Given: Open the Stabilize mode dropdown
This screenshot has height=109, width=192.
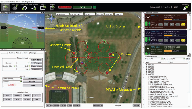Looking at the screenshot, I should pyautogui.click(x=12, y=82).
